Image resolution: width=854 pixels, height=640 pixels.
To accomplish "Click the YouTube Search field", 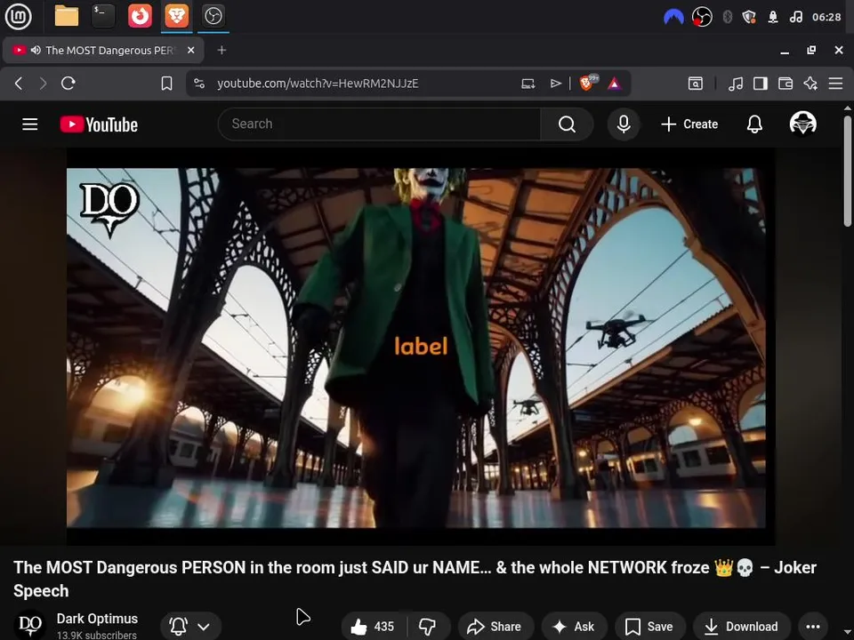I will coord(379,124).
